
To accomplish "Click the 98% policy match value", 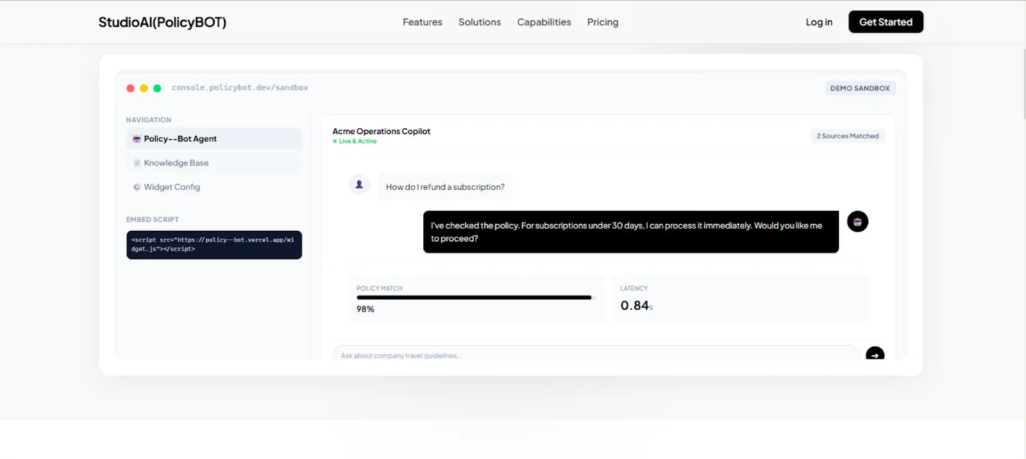I will coord(366,309).
